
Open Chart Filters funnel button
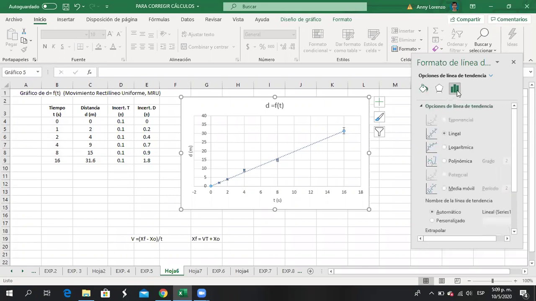click(x=379, y=132)
